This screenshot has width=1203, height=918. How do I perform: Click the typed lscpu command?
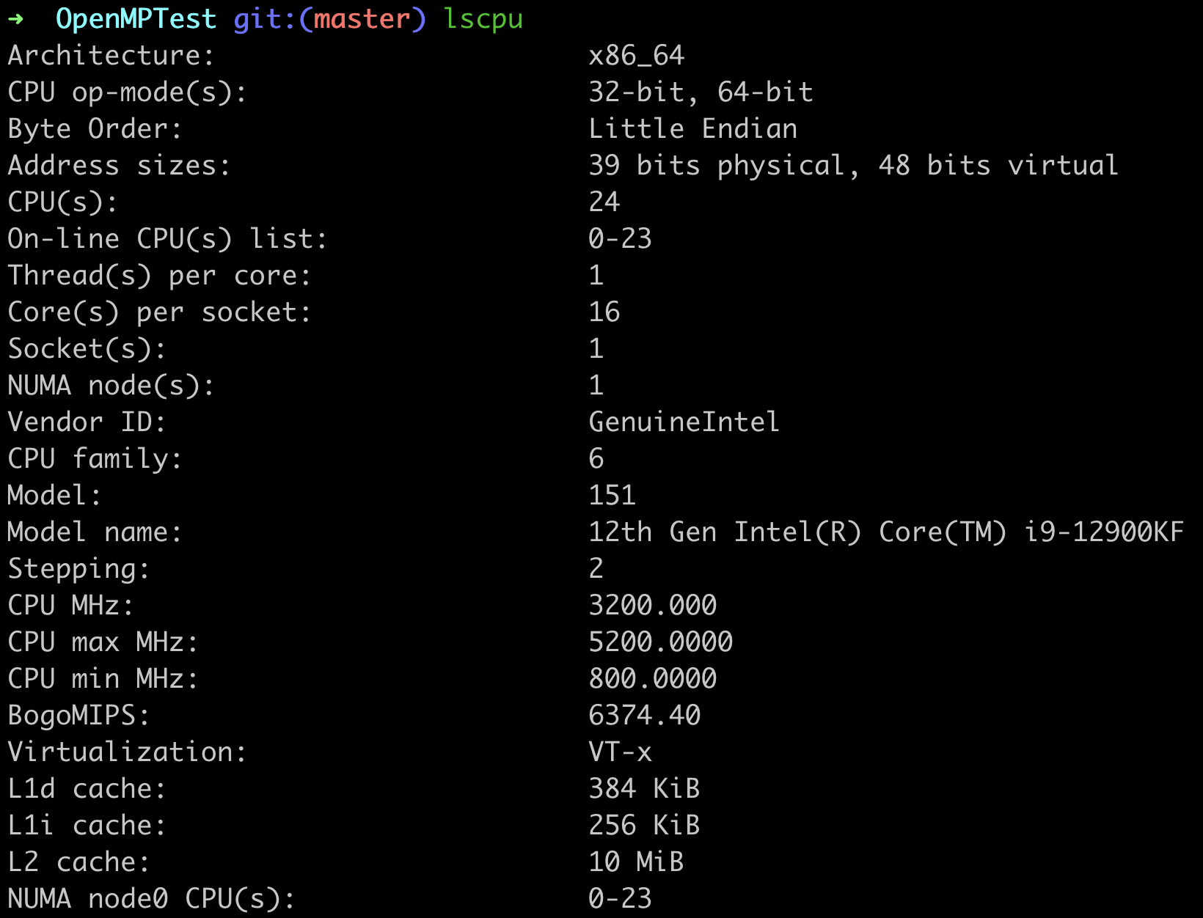[x=483, y=20]
